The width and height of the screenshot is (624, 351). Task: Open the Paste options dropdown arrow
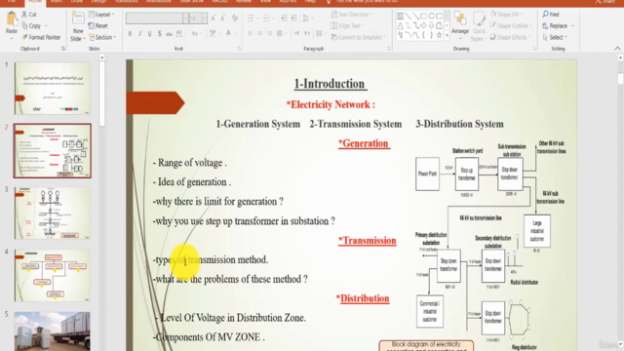(x=12, y=38)
